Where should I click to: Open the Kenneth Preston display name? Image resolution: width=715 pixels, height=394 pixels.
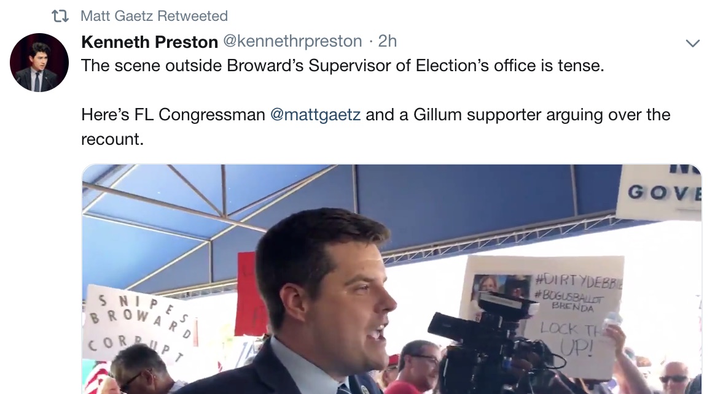149,42
